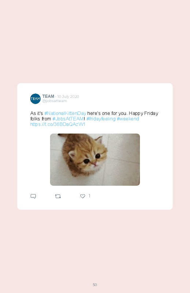Open the #weekend hashtag

[128, 119]
